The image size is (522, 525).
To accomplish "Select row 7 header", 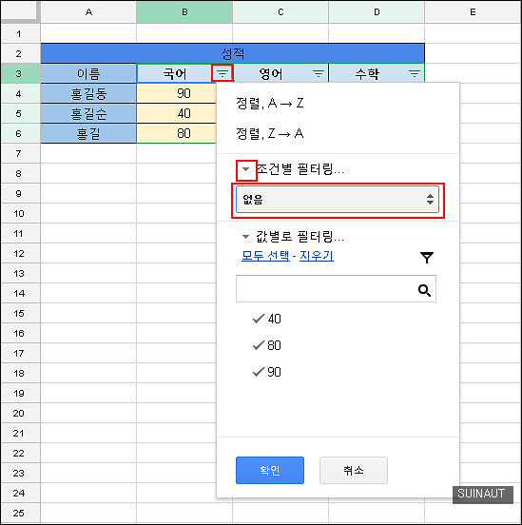I will point(19,154).
